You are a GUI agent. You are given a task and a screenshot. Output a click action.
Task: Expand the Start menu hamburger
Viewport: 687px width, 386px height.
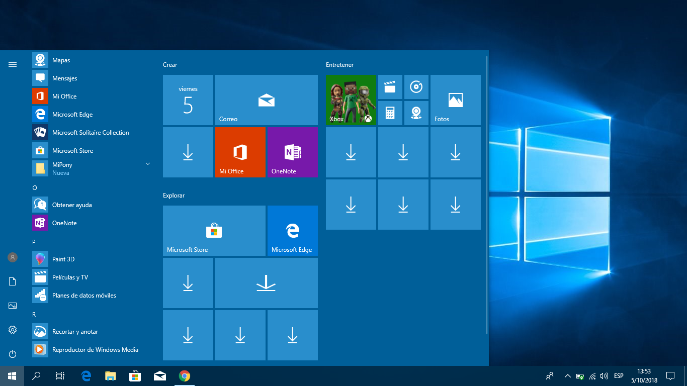(13, 64)
